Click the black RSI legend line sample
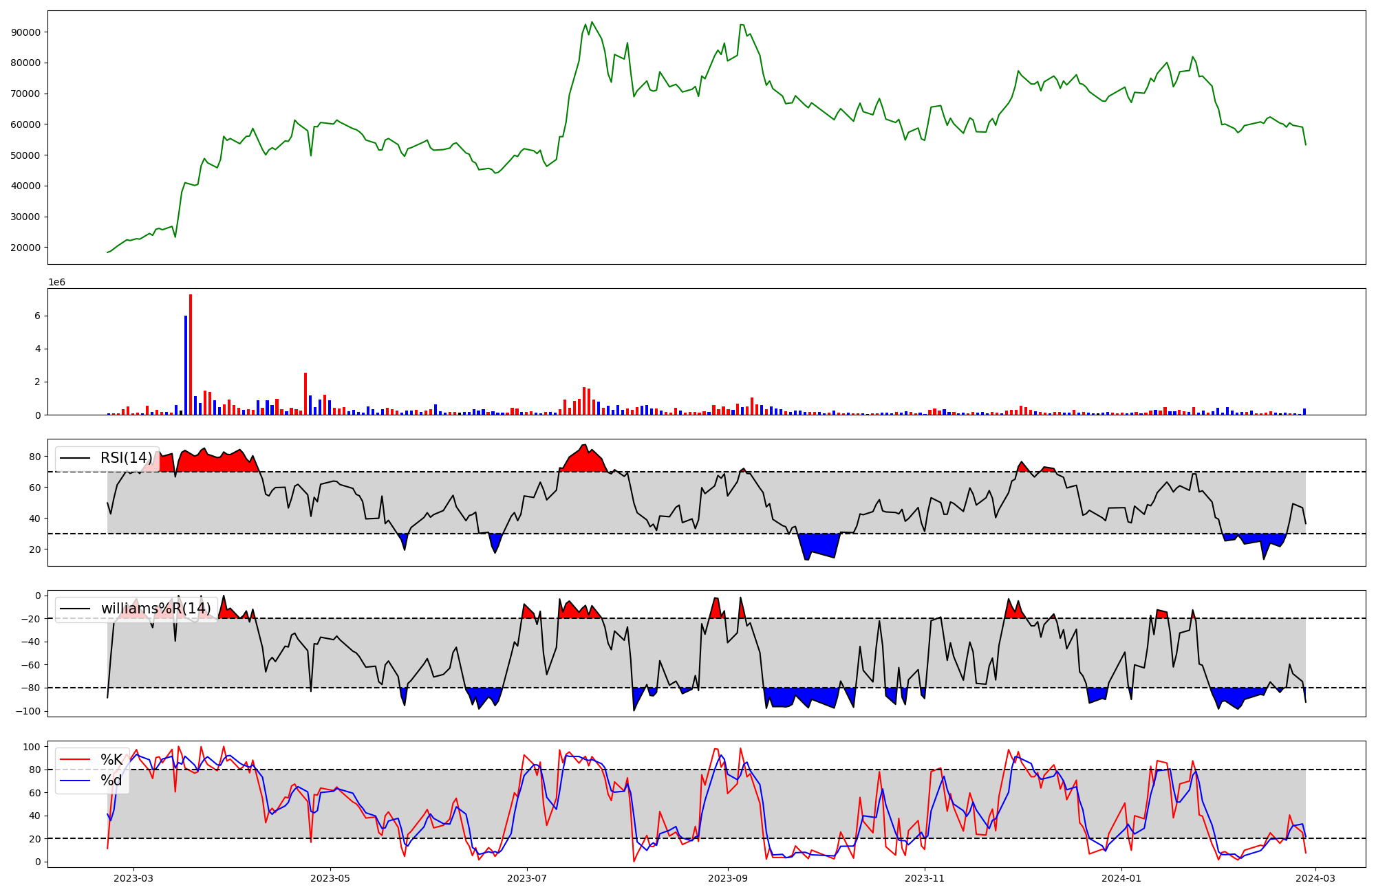 click(x=75, y=458)
